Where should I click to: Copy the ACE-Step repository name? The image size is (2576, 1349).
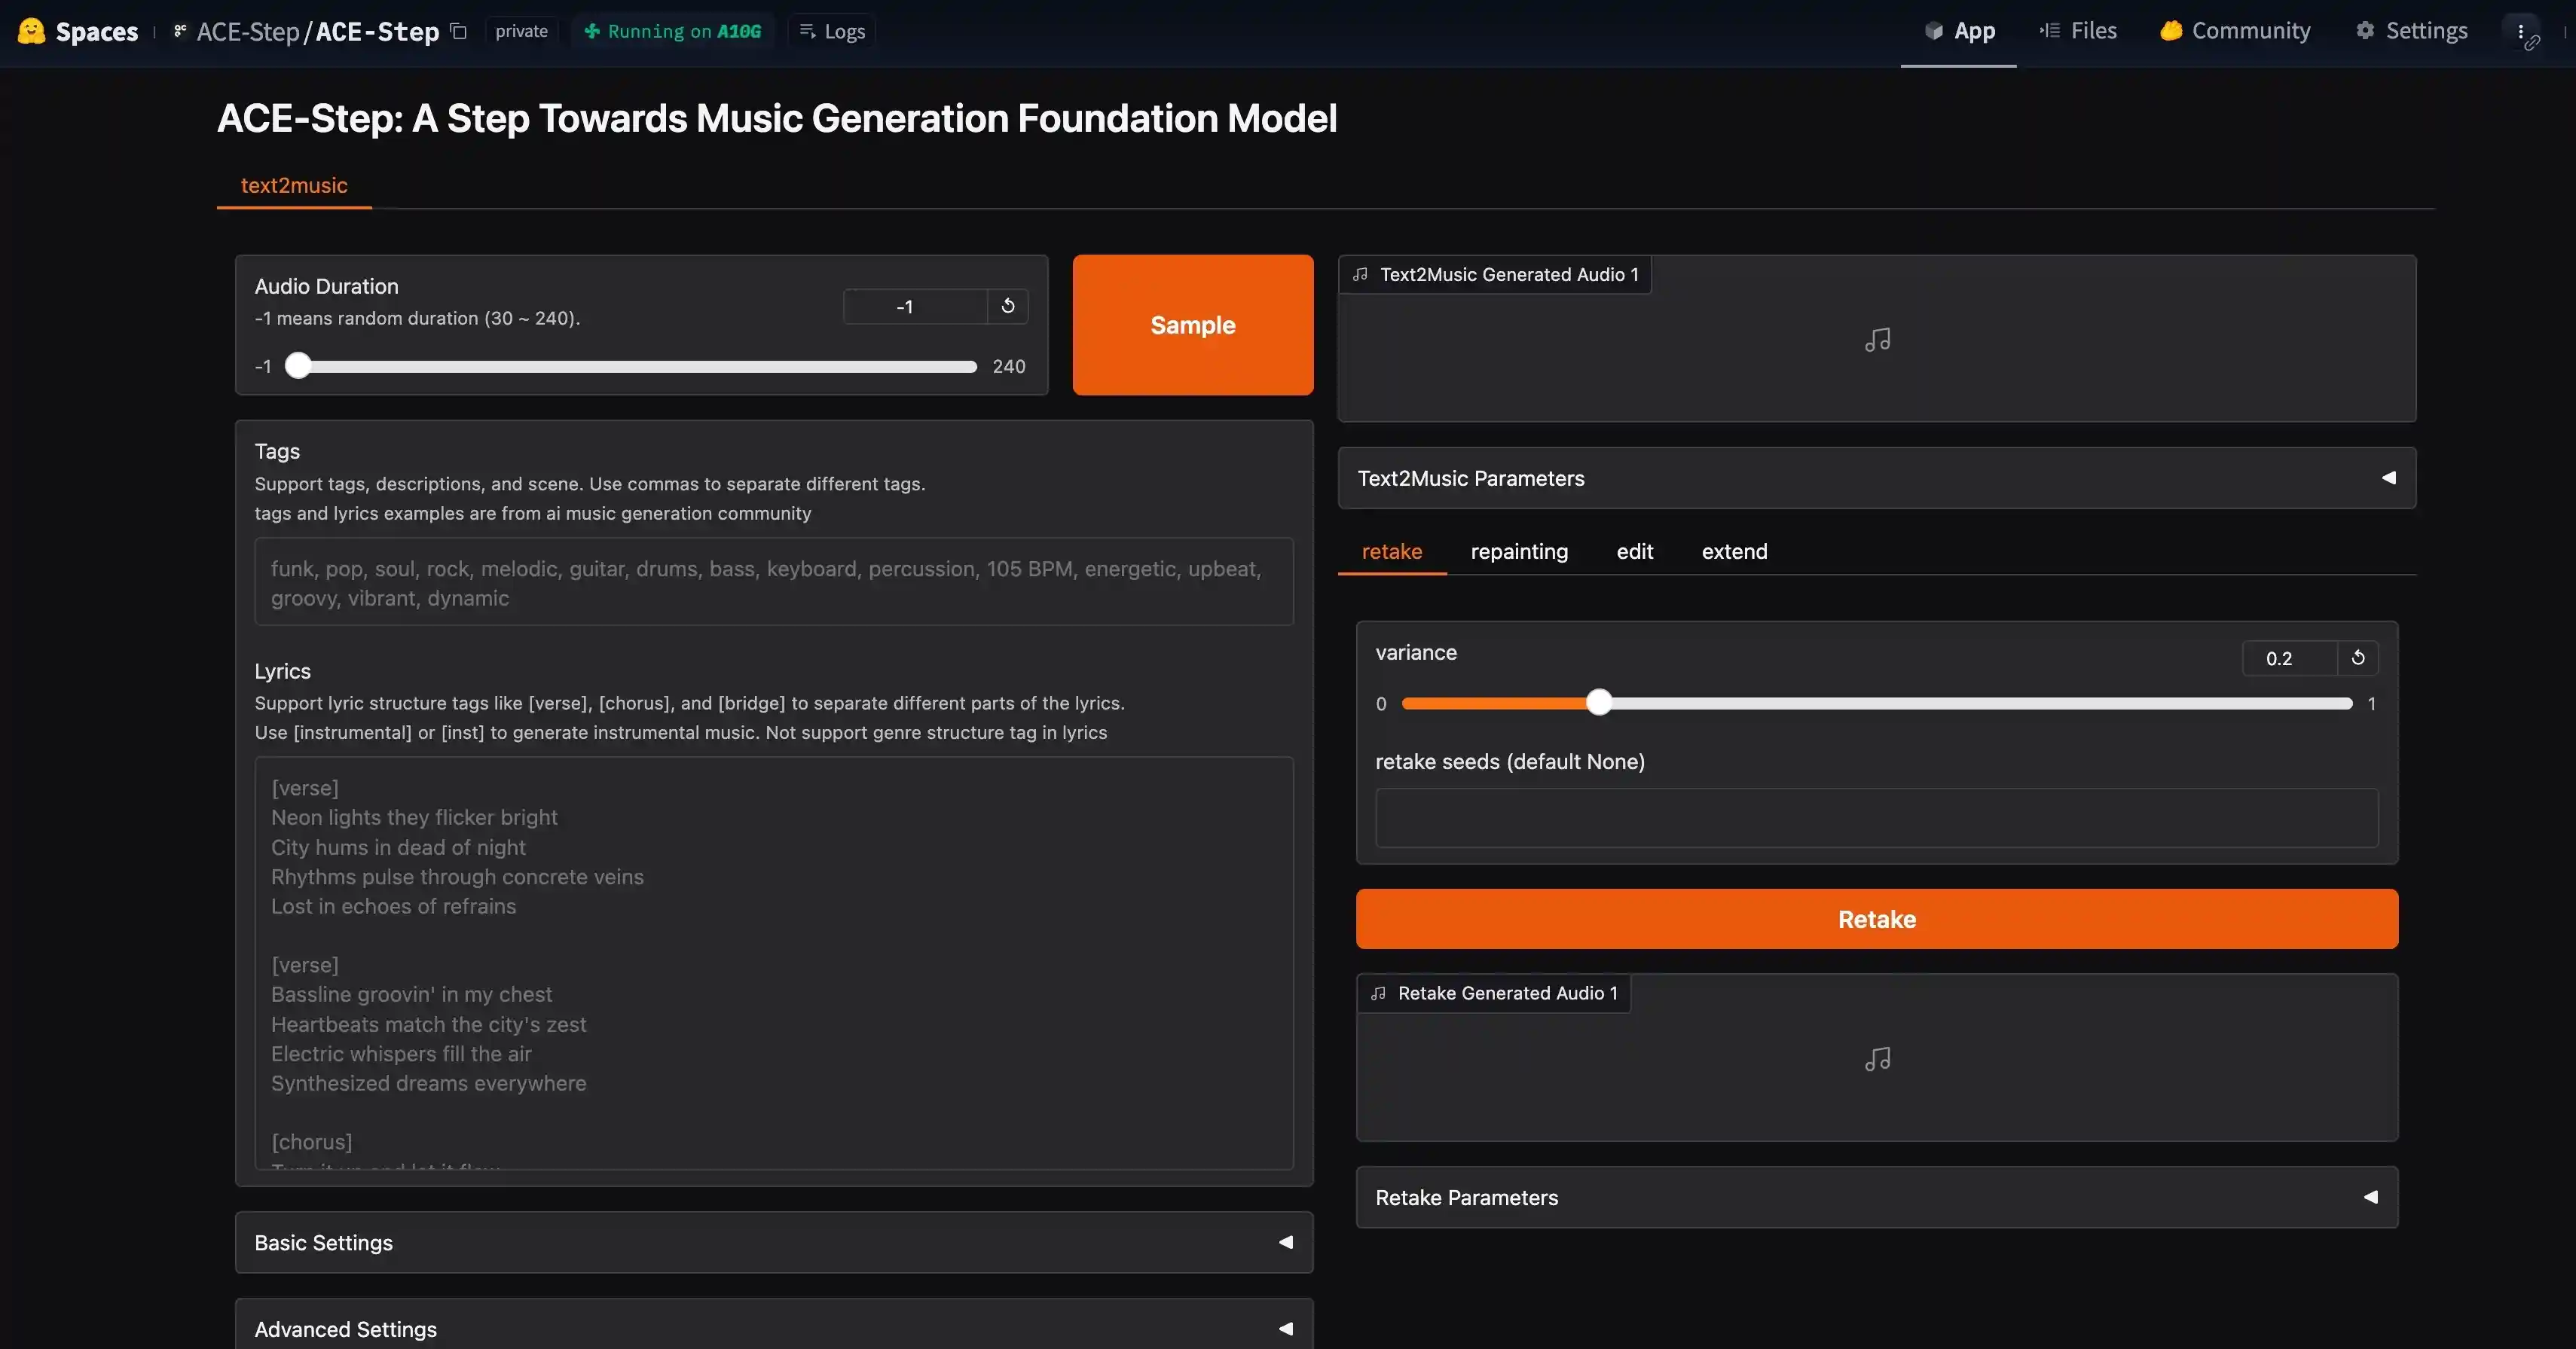coord(458,31)
